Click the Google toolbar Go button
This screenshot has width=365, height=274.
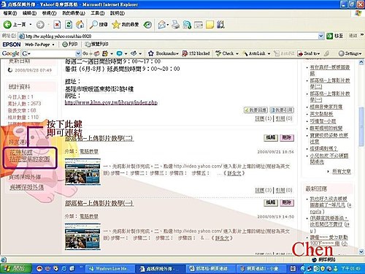[86, 53]
